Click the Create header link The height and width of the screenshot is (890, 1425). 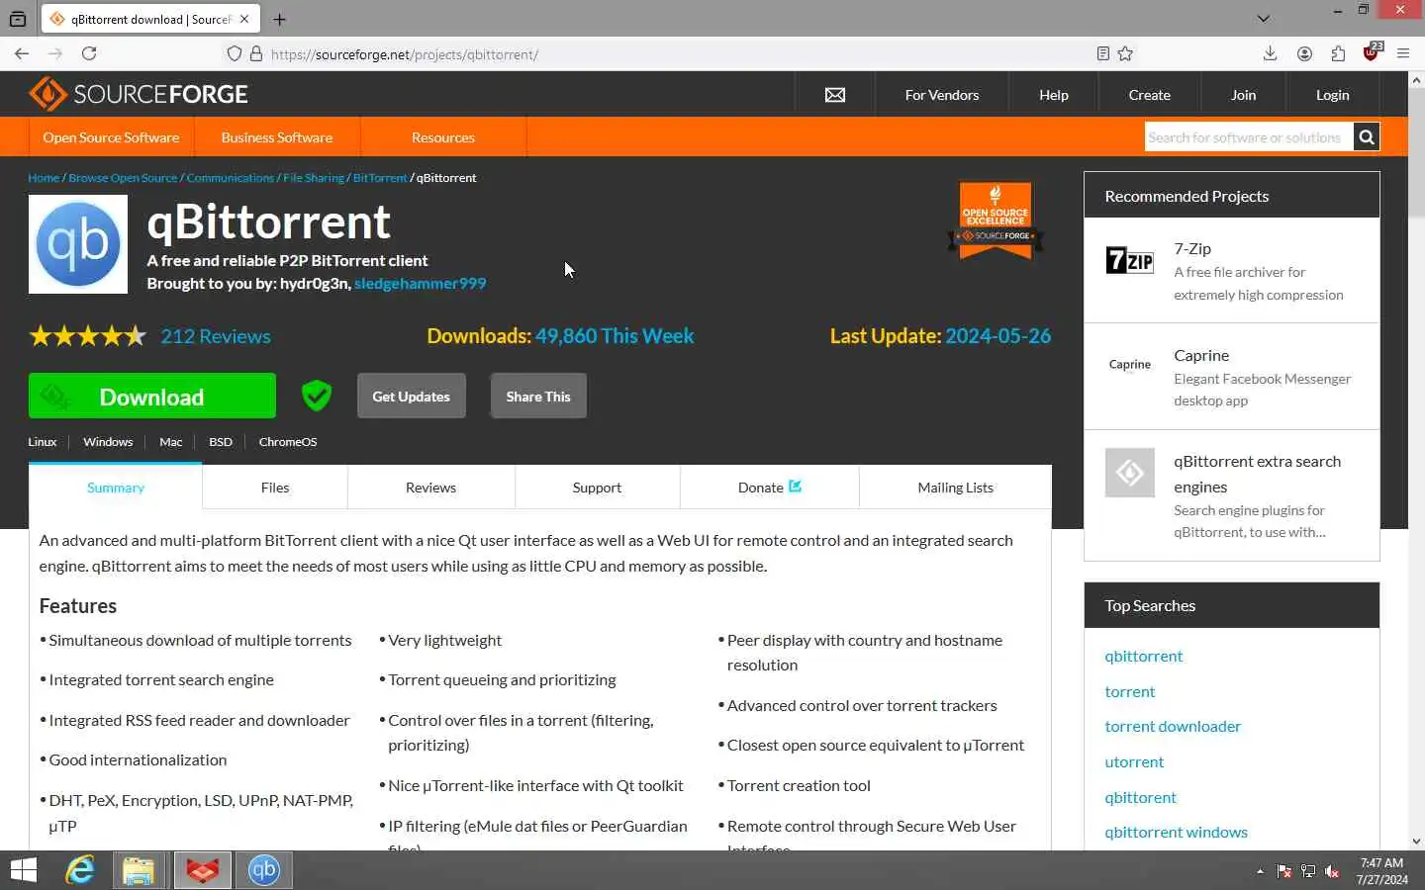(1150, 95)
